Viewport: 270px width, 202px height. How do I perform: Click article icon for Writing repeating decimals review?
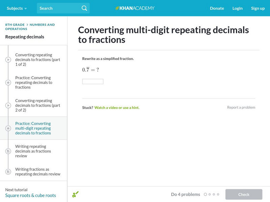point(8,151)
